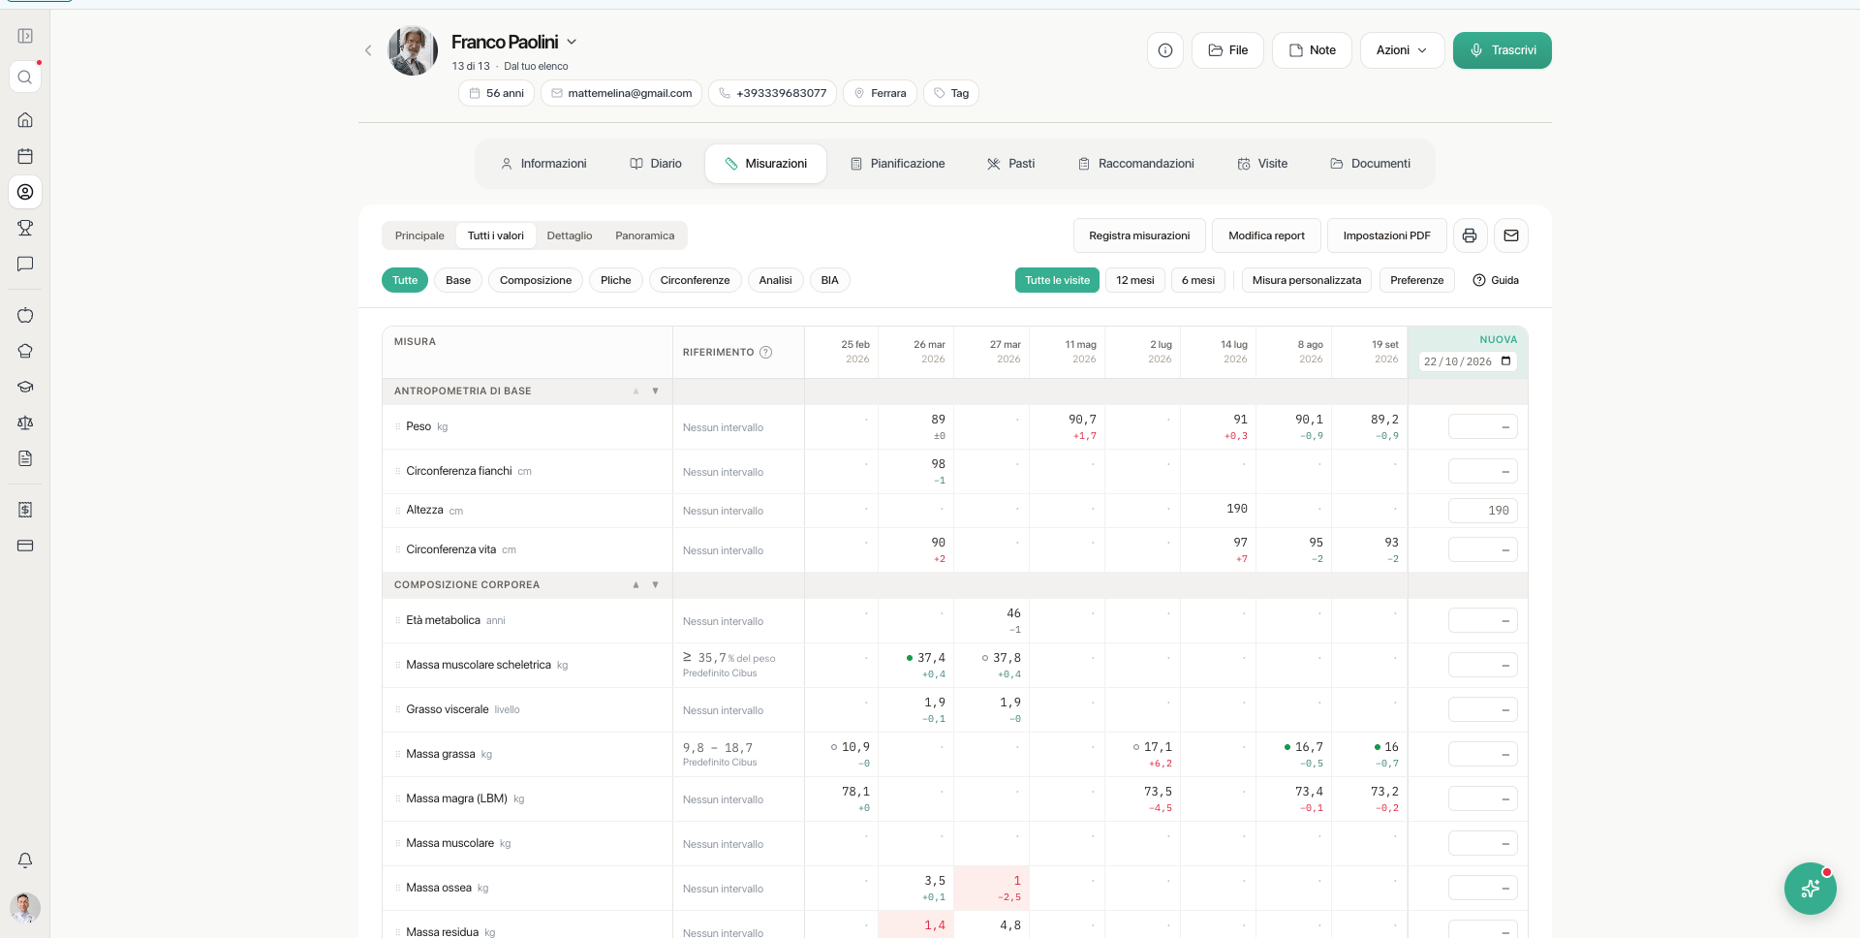Switch to the Informazioni tab

click(x=543, y=164)
